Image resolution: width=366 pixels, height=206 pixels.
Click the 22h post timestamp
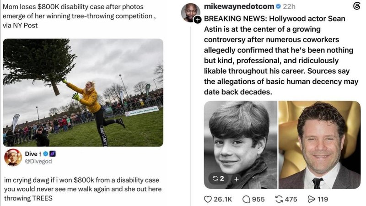point(289,6)
